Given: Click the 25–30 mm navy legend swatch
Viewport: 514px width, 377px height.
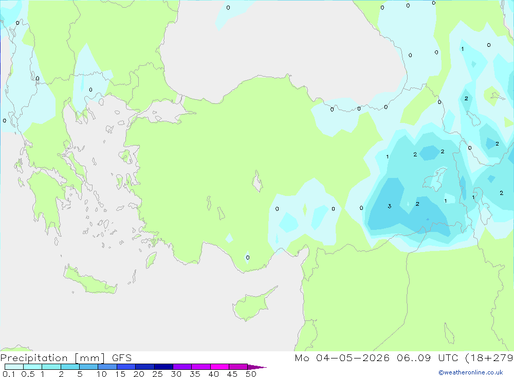Looking at the screenshot, I should click(x=163, y=367).
